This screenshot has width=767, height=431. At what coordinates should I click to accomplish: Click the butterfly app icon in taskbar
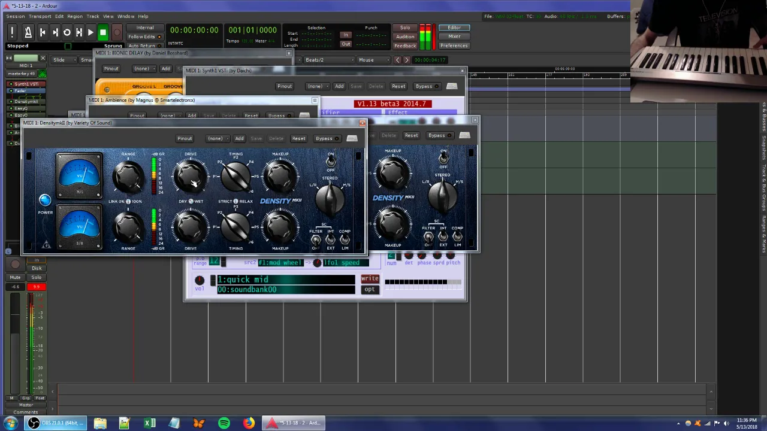[198, 423]
